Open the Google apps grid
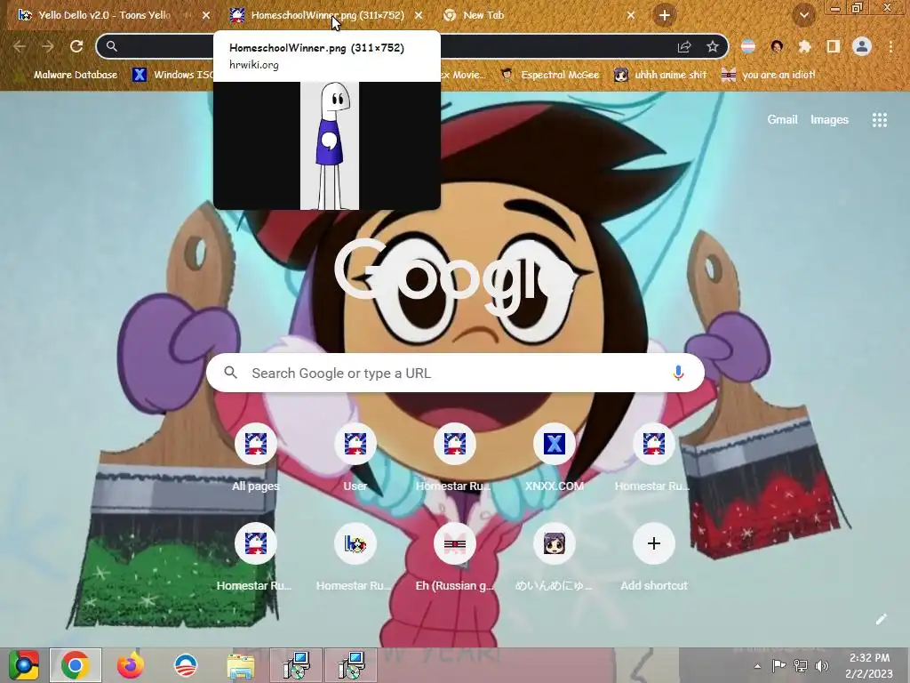 pyautogui.click(x=880, y=120)
